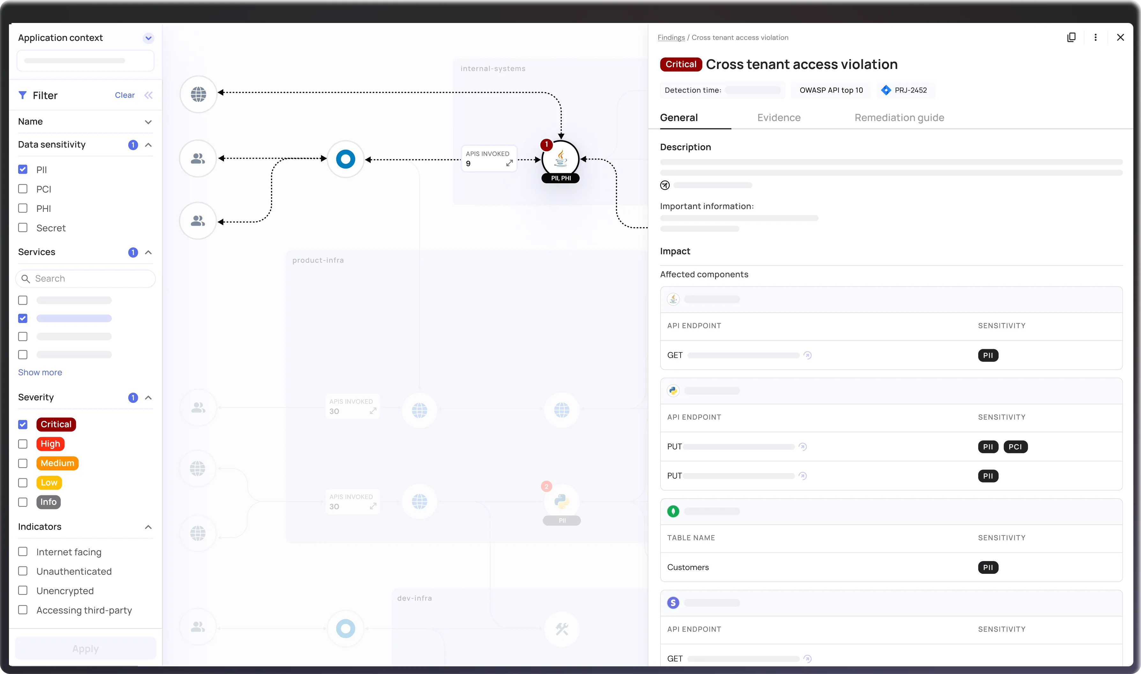Viewport: 1141px width, 674px height.
Task: Expand the Name filter dropdown
Action: (x=148, y=122)
